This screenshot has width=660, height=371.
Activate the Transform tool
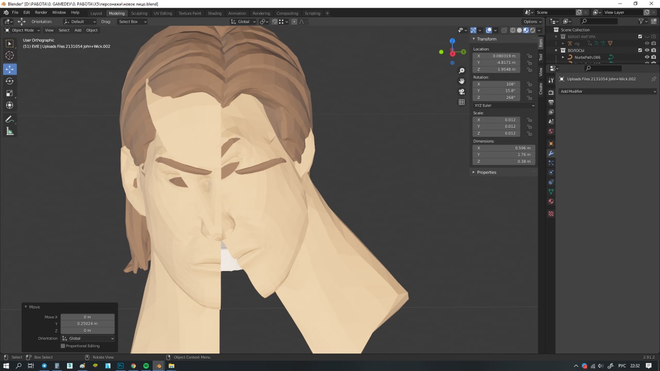pos(10,105)
